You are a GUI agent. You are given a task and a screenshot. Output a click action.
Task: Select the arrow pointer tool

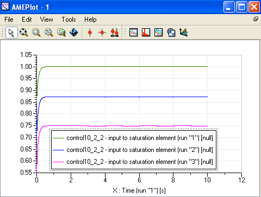click(11, 33)
